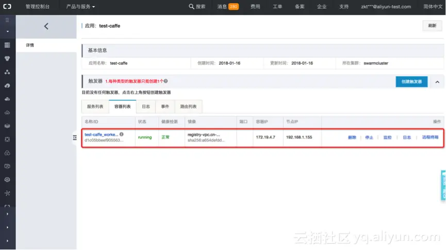Click 停止 link in container row
The width and height of the screenshot is (446, 250).
tap(369, 137)
